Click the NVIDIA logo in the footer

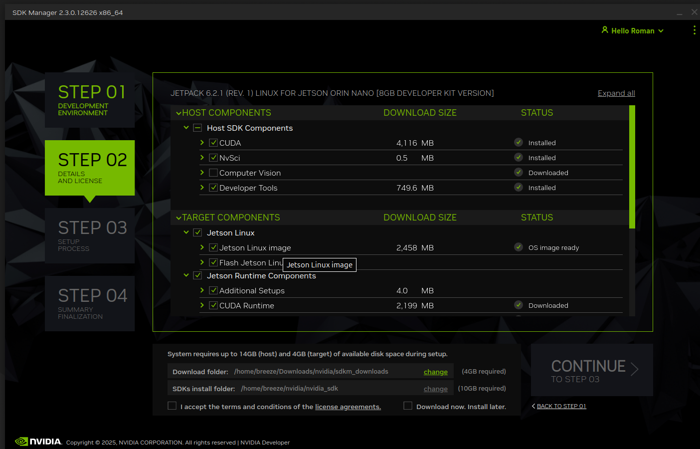38,442
